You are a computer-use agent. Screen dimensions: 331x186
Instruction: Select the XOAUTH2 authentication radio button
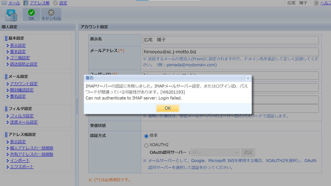(x=146, y=145)
